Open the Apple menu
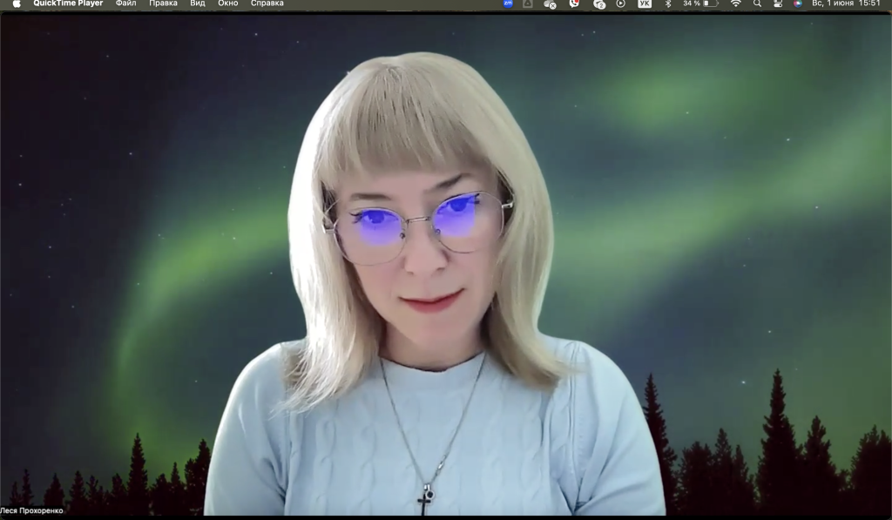The width and height of the screenshot is (892, 520). (x=17, y=3)
